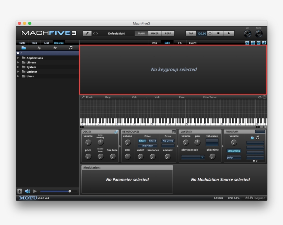Go to next multi preset arrow
This screenshot has width=283, height=225.
click(x=97, y=33)
